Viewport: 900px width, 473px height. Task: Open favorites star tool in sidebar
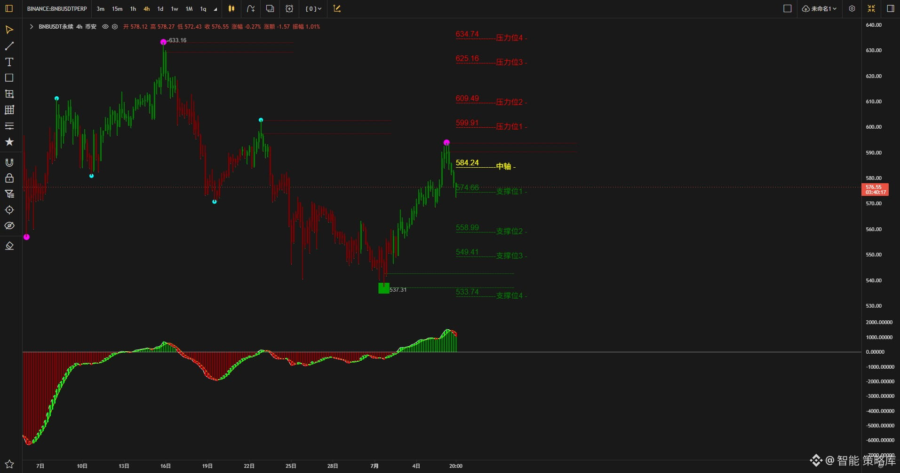pos(9,142)
